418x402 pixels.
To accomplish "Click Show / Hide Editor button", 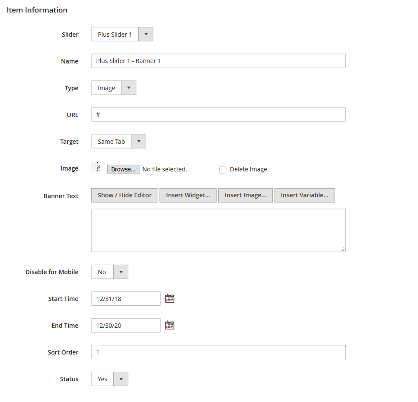I will click(x=124, y=195).
